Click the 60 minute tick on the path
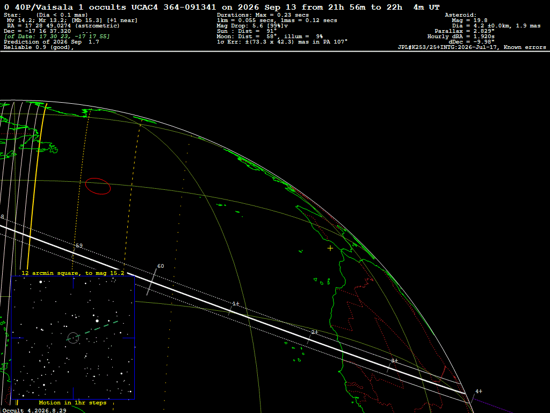 coord(151,282)
